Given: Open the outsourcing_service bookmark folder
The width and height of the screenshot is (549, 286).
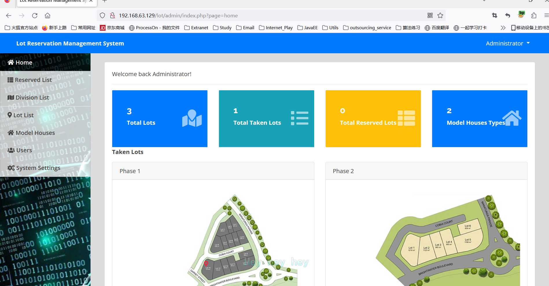Looking at the screenshot, I should click(367, 28).
